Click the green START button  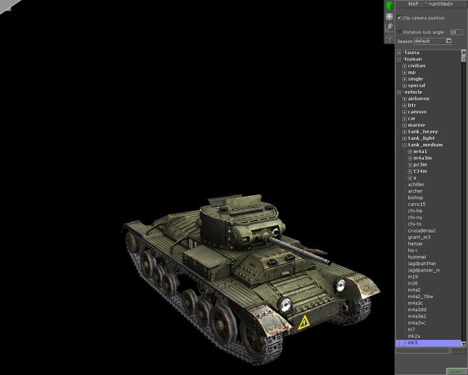pos(456,371)
